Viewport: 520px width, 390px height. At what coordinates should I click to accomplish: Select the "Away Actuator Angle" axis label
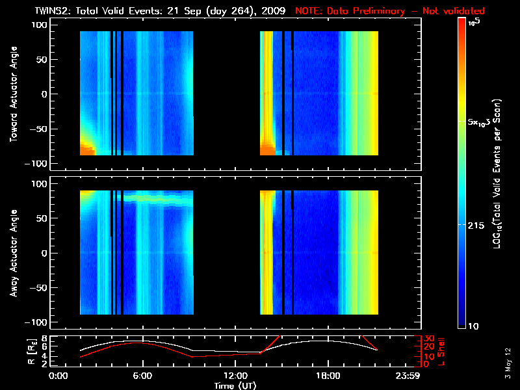coord(14,253)
